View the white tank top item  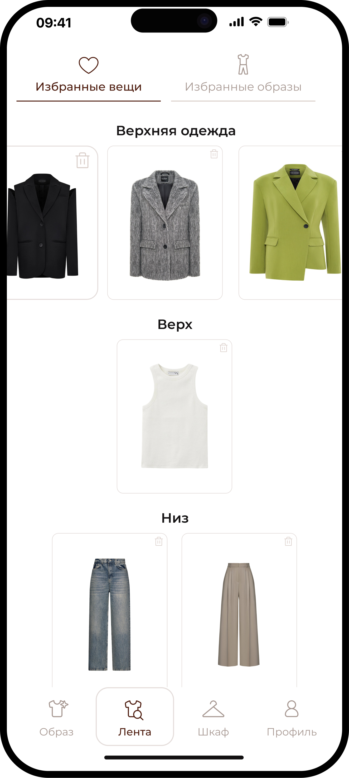click(174, 416)
